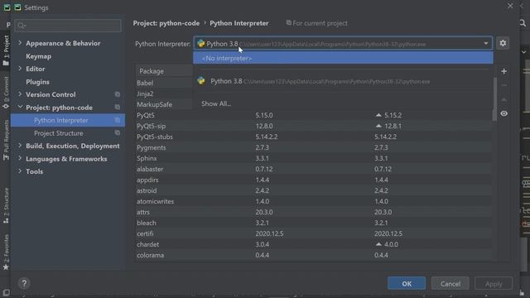Click the Apply button
This screenshot has height=298, width=530.
pos(494,283)
